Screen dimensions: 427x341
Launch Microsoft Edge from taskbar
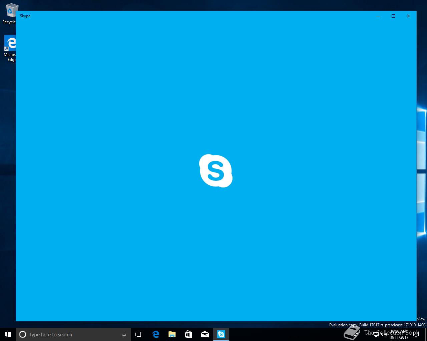(156, 334)
